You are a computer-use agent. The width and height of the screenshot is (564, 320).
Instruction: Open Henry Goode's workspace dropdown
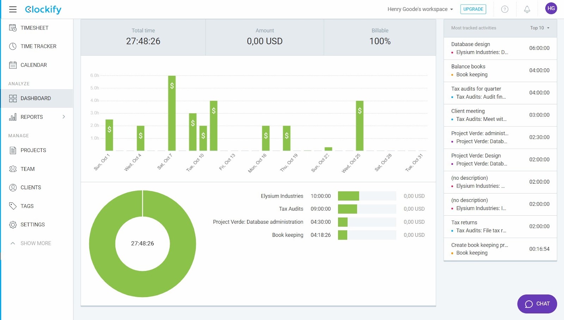pos(420,9)
